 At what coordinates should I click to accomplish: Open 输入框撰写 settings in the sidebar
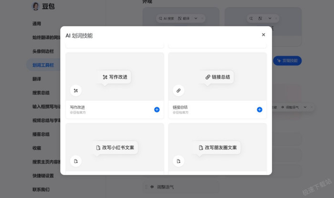pos(46,106)
